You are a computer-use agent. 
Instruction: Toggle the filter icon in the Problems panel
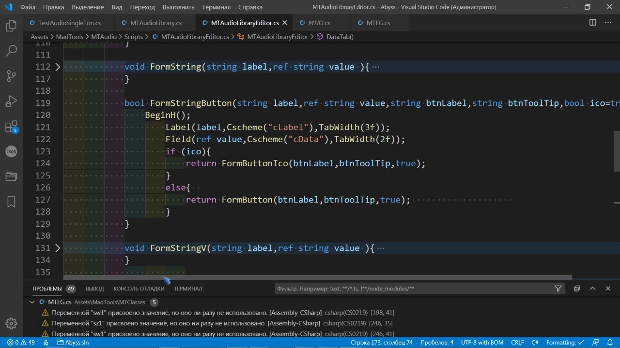click(558, 288)
